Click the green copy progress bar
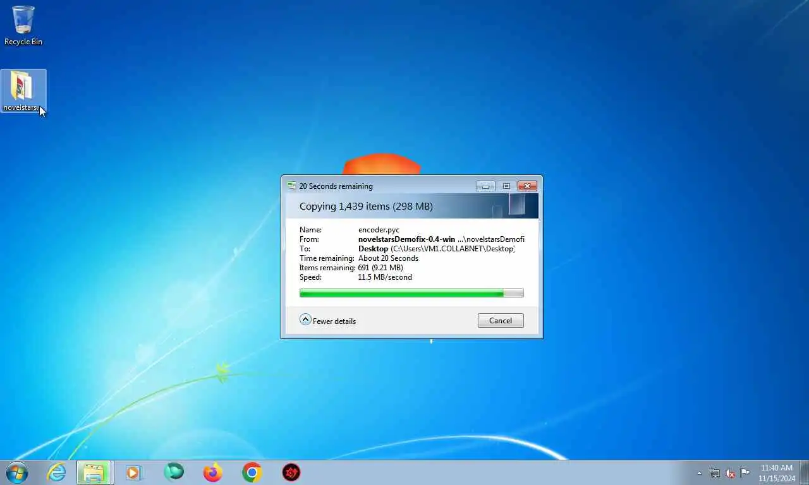The height and width of the screenshot is (485, 809). [x=411, y=293]
